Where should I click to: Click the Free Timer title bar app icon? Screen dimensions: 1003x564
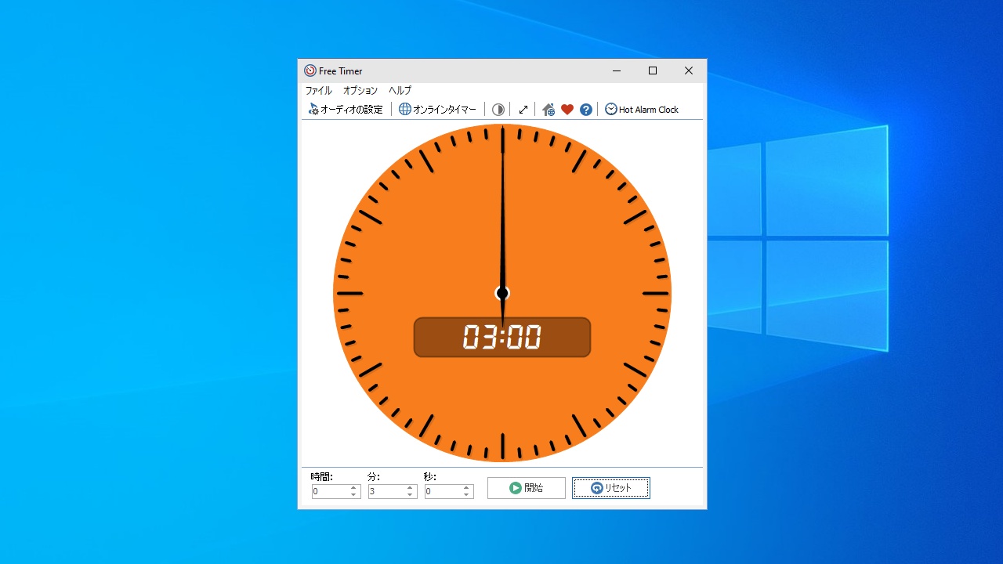tap(310, 70)
